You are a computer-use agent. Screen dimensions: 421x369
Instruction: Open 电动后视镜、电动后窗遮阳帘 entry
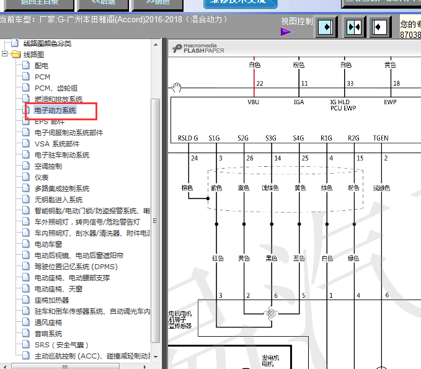[x=79, y=256]
